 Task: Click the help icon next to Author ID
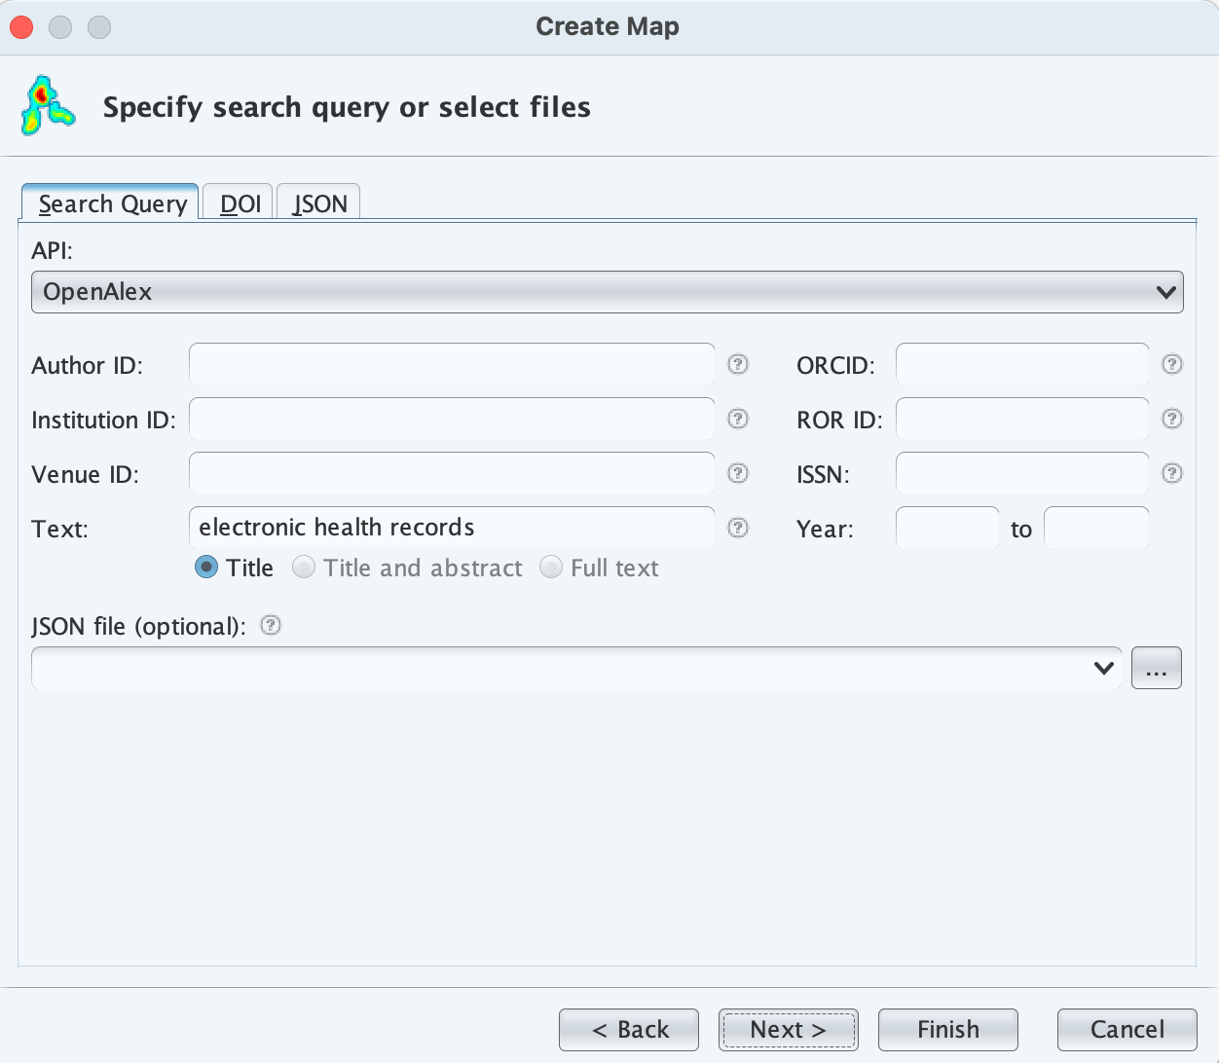pos(738,364)
